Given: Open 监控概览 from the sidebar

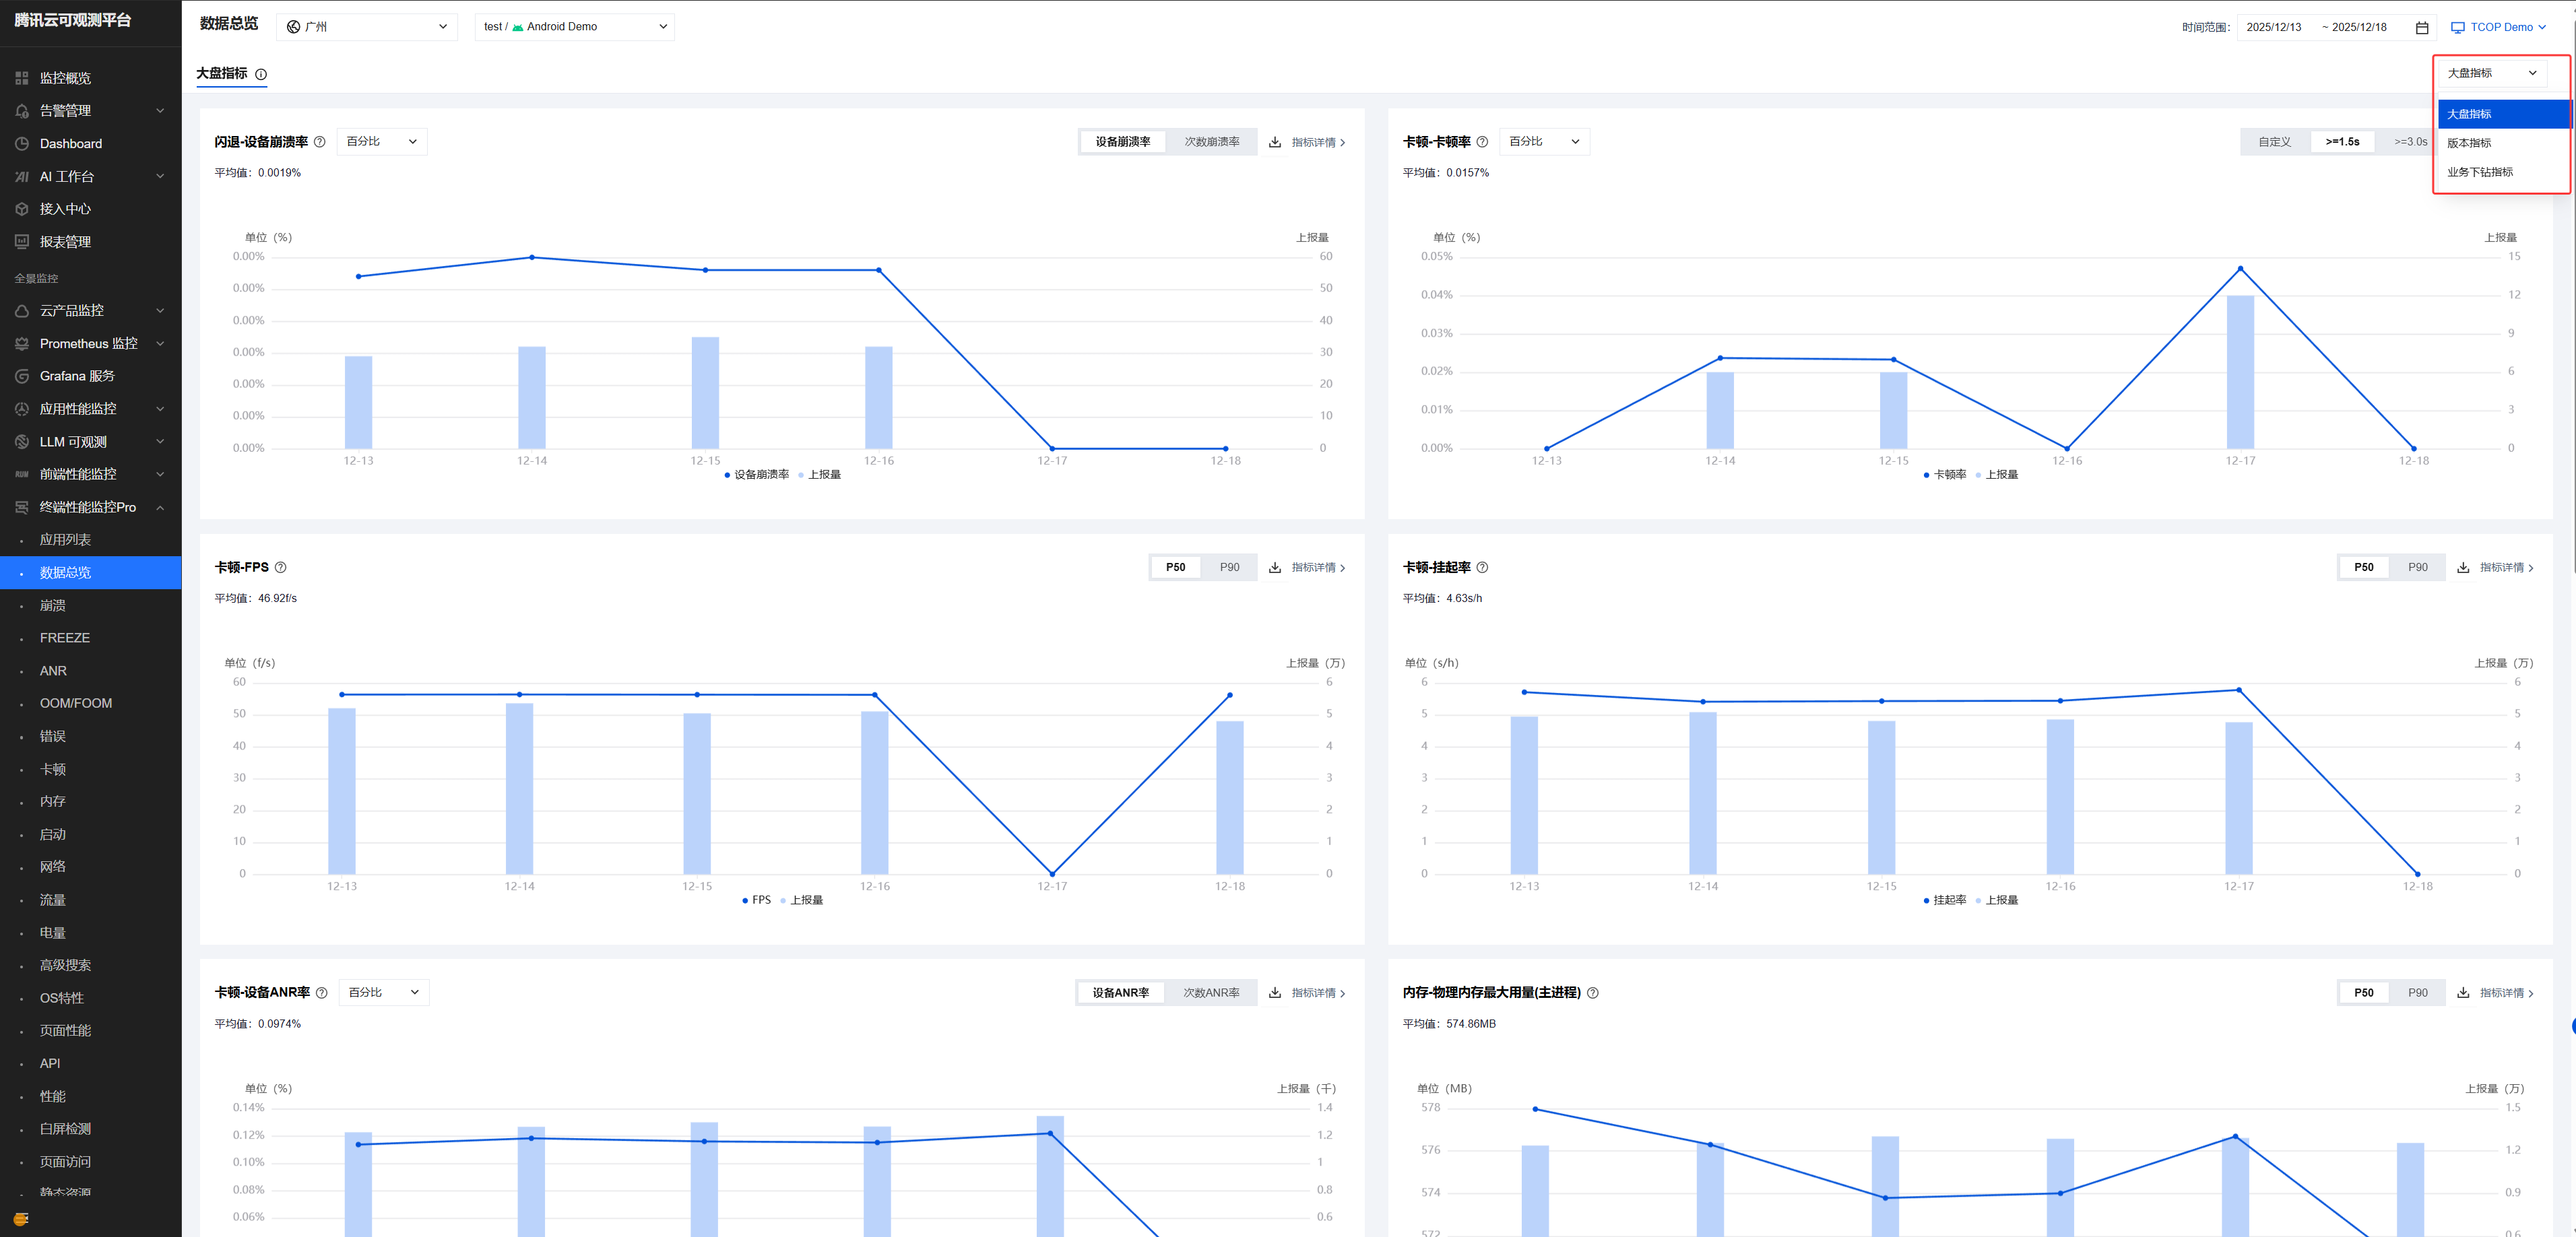Looking at the screenshot, I should point(65,78).
